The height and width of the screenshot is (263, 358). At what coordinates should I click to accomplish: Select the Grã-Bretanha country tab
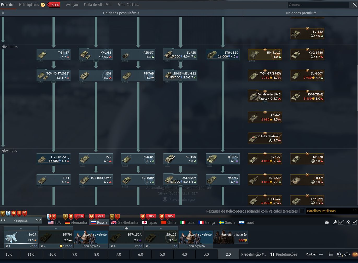125,222
